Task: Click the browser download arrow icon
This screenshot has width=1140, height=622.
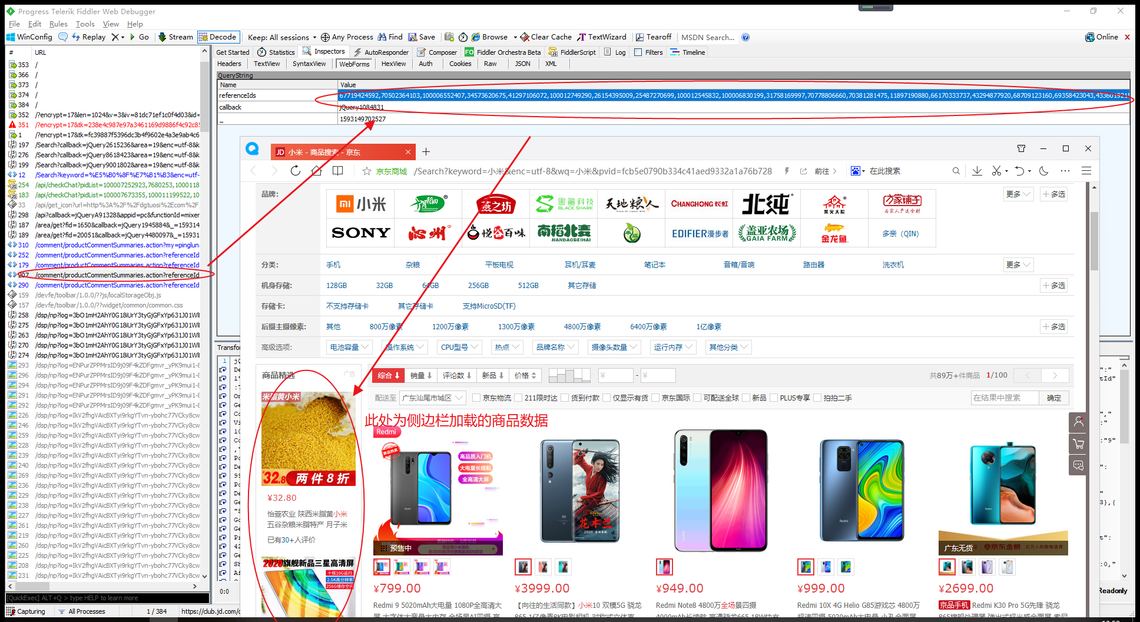Action: (977, 171)
